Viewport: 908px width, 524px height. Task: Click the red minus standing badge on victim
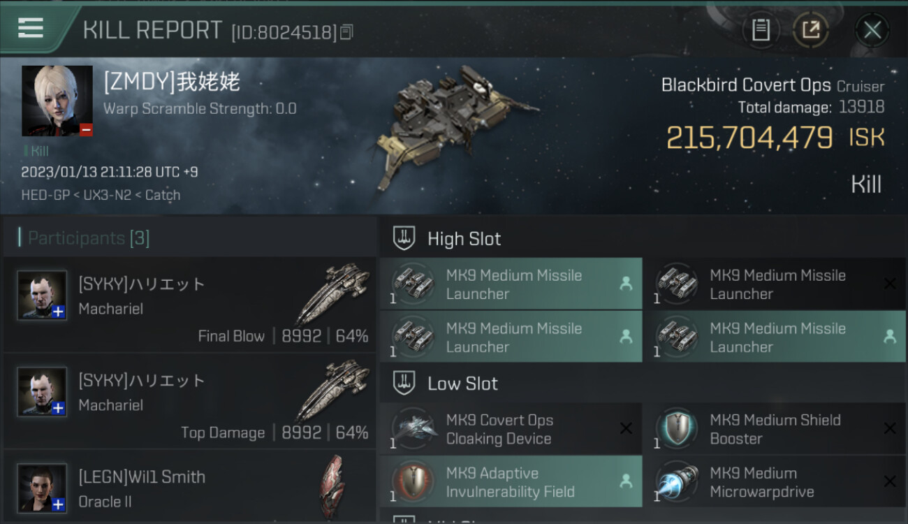click(86, 129)
